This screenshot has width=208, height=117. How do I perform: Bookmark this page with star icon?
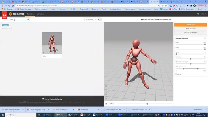(166, 6)
